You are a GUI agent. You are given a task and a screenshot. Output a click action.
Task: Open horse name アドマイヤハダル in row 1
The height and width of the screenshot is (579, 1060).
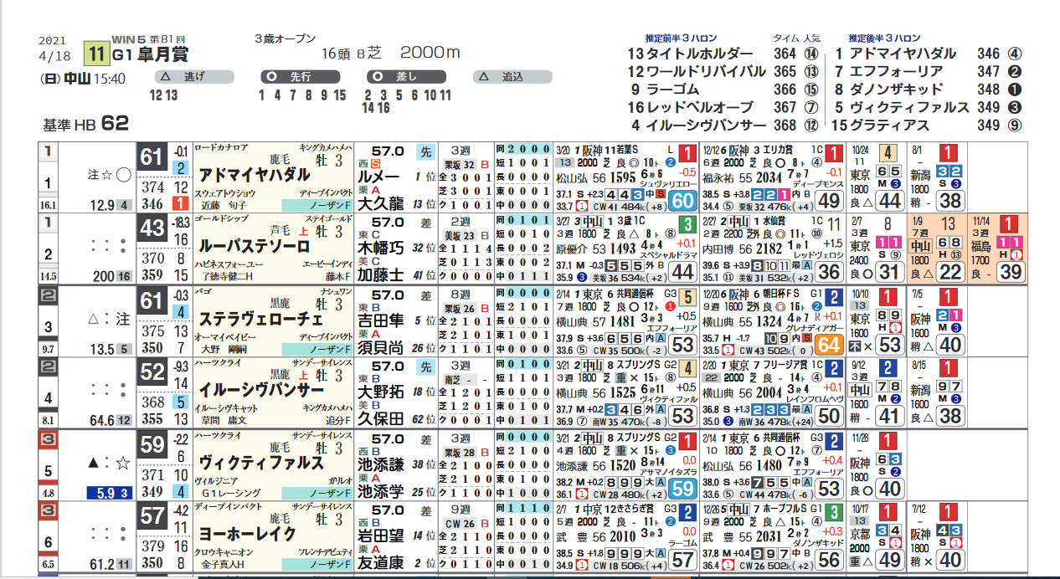tap(254, 176)
